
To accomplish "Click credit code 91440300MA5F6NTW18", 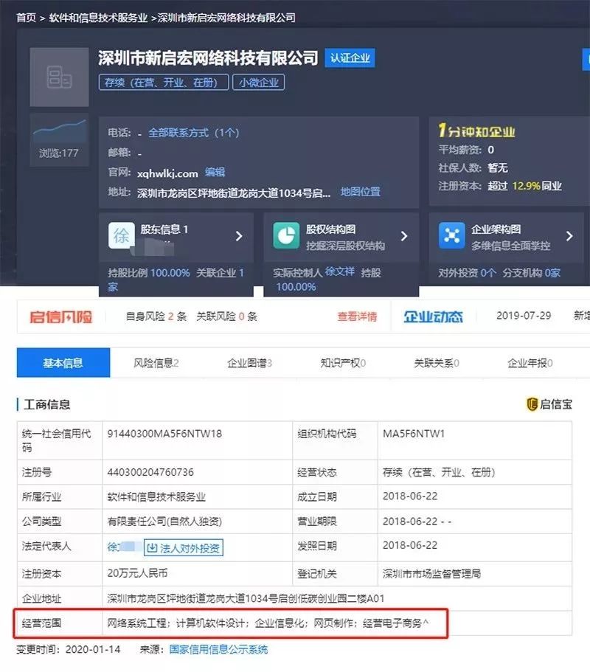I will pyautogui.click(x=164, y=434).
